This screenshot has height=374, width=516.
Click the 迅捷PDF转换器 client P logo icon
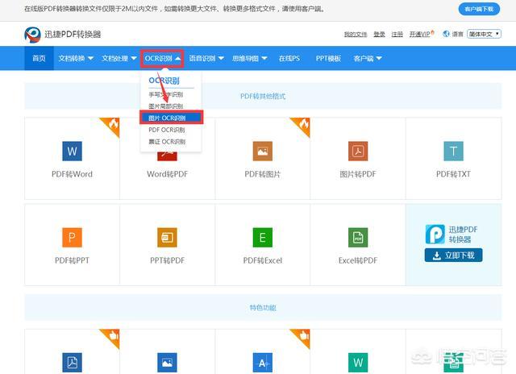pos(435,234)
